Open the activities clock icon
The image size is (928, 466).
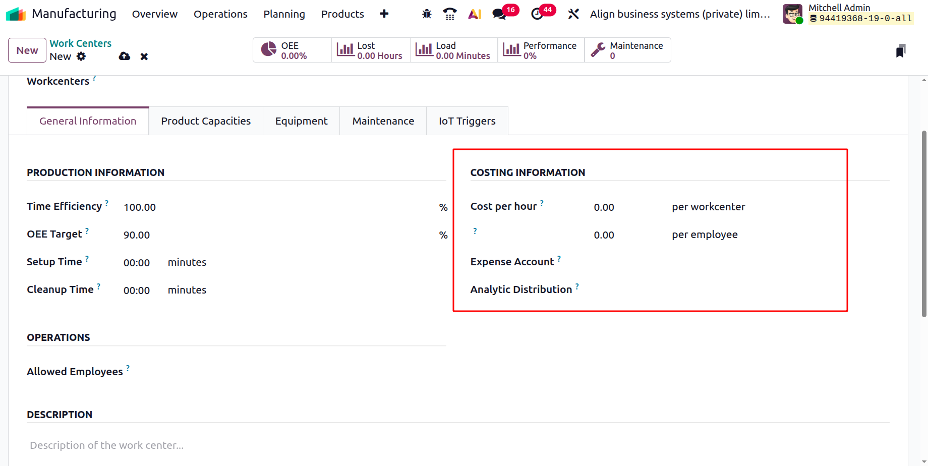[538, 14]
